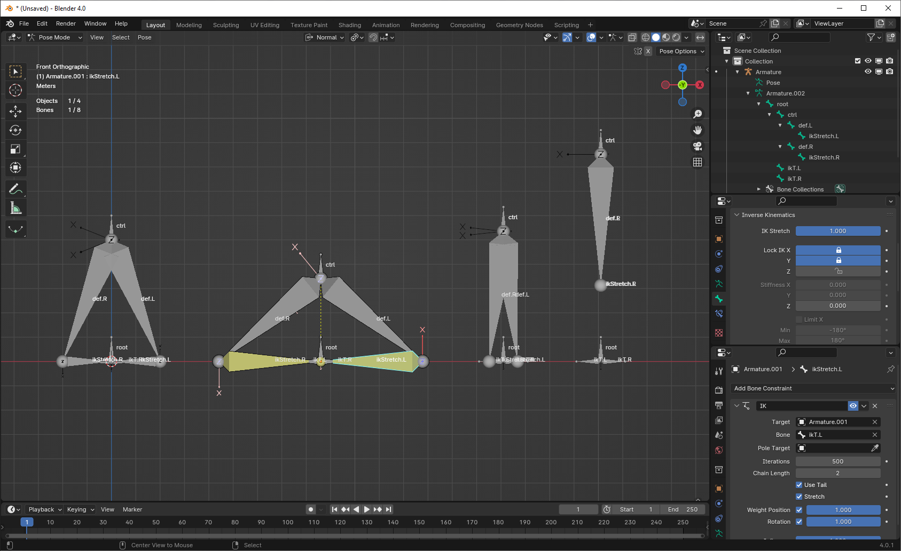
Task: Toggle auto keying record button
Action: tap(311, 509)
